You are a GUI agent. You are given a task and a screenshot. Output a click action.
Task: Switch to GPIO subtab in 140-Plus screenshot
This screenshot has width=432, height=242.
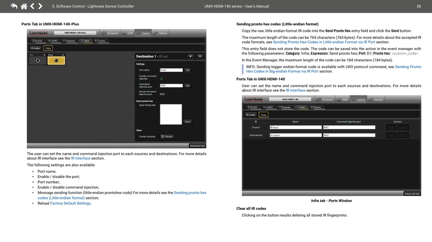(53, 41)
